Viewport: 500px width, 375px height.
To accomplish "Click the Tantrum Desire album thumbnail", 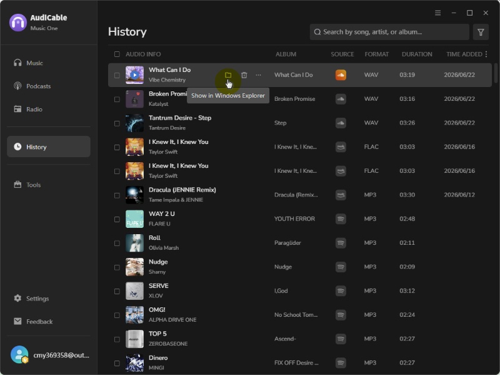I will pyautogui.click(x=134, y=123).
